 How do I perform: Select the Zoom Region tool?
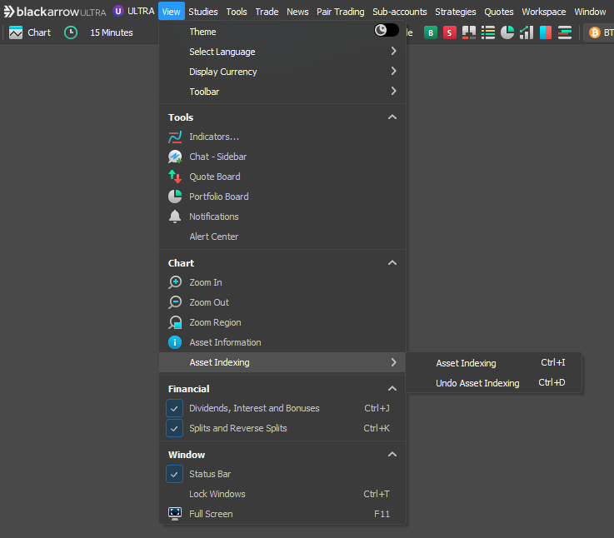tap(215, 322)
